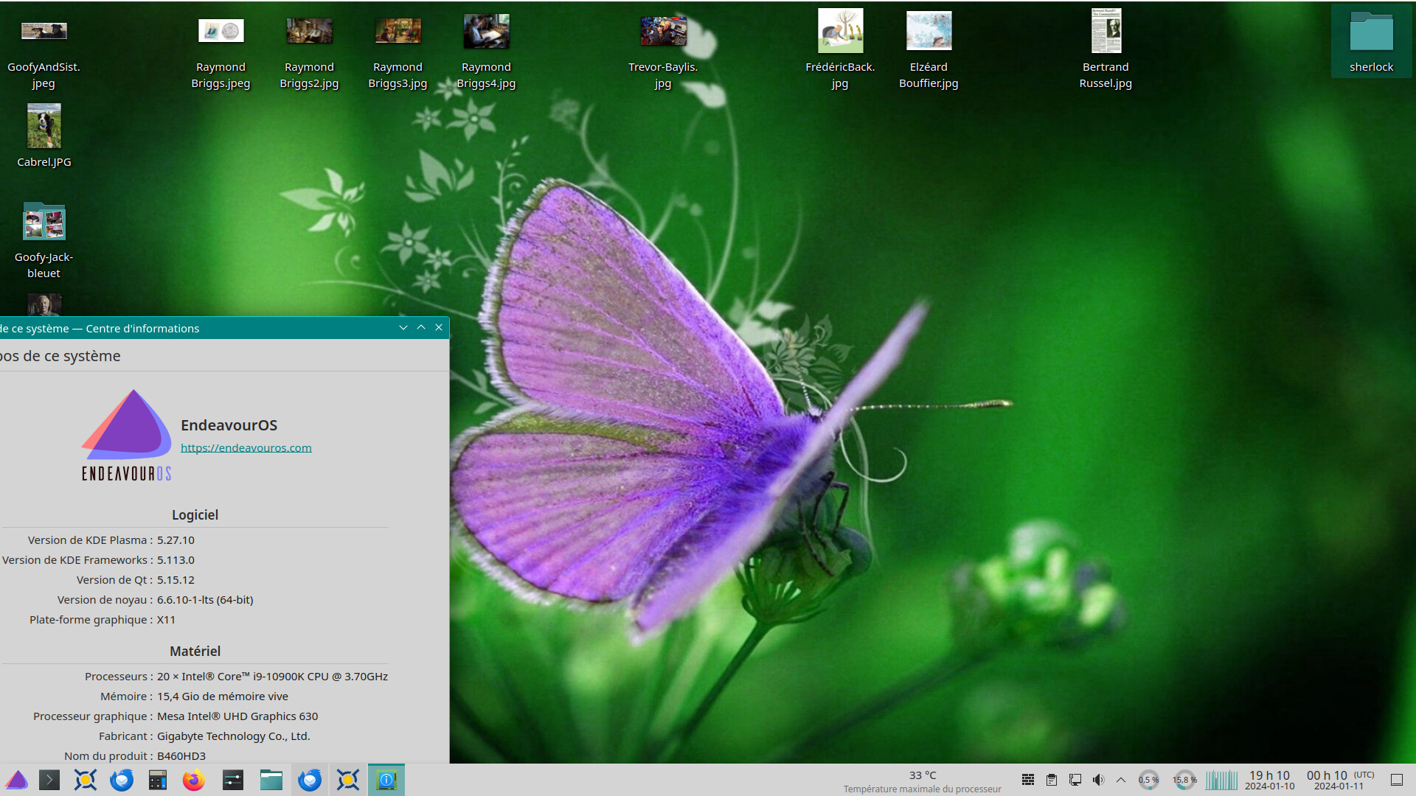
Task: Toggle the show desktop button
Action: click(1396, 780)
